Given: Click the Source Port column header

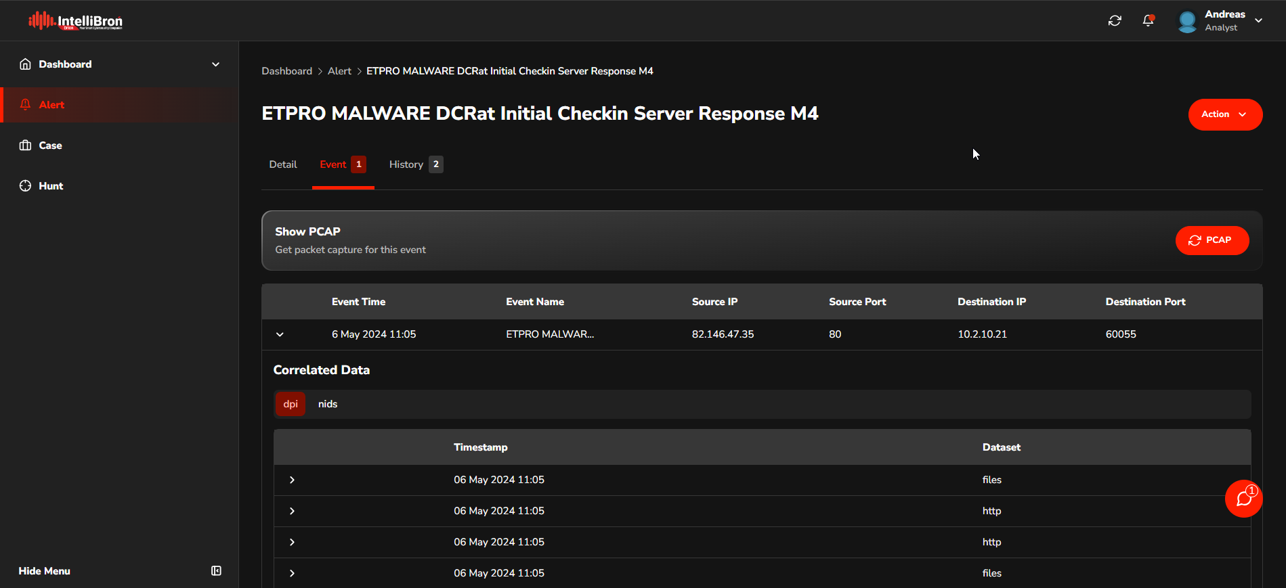Looking at the screenshot, I should tap(857, 302).
